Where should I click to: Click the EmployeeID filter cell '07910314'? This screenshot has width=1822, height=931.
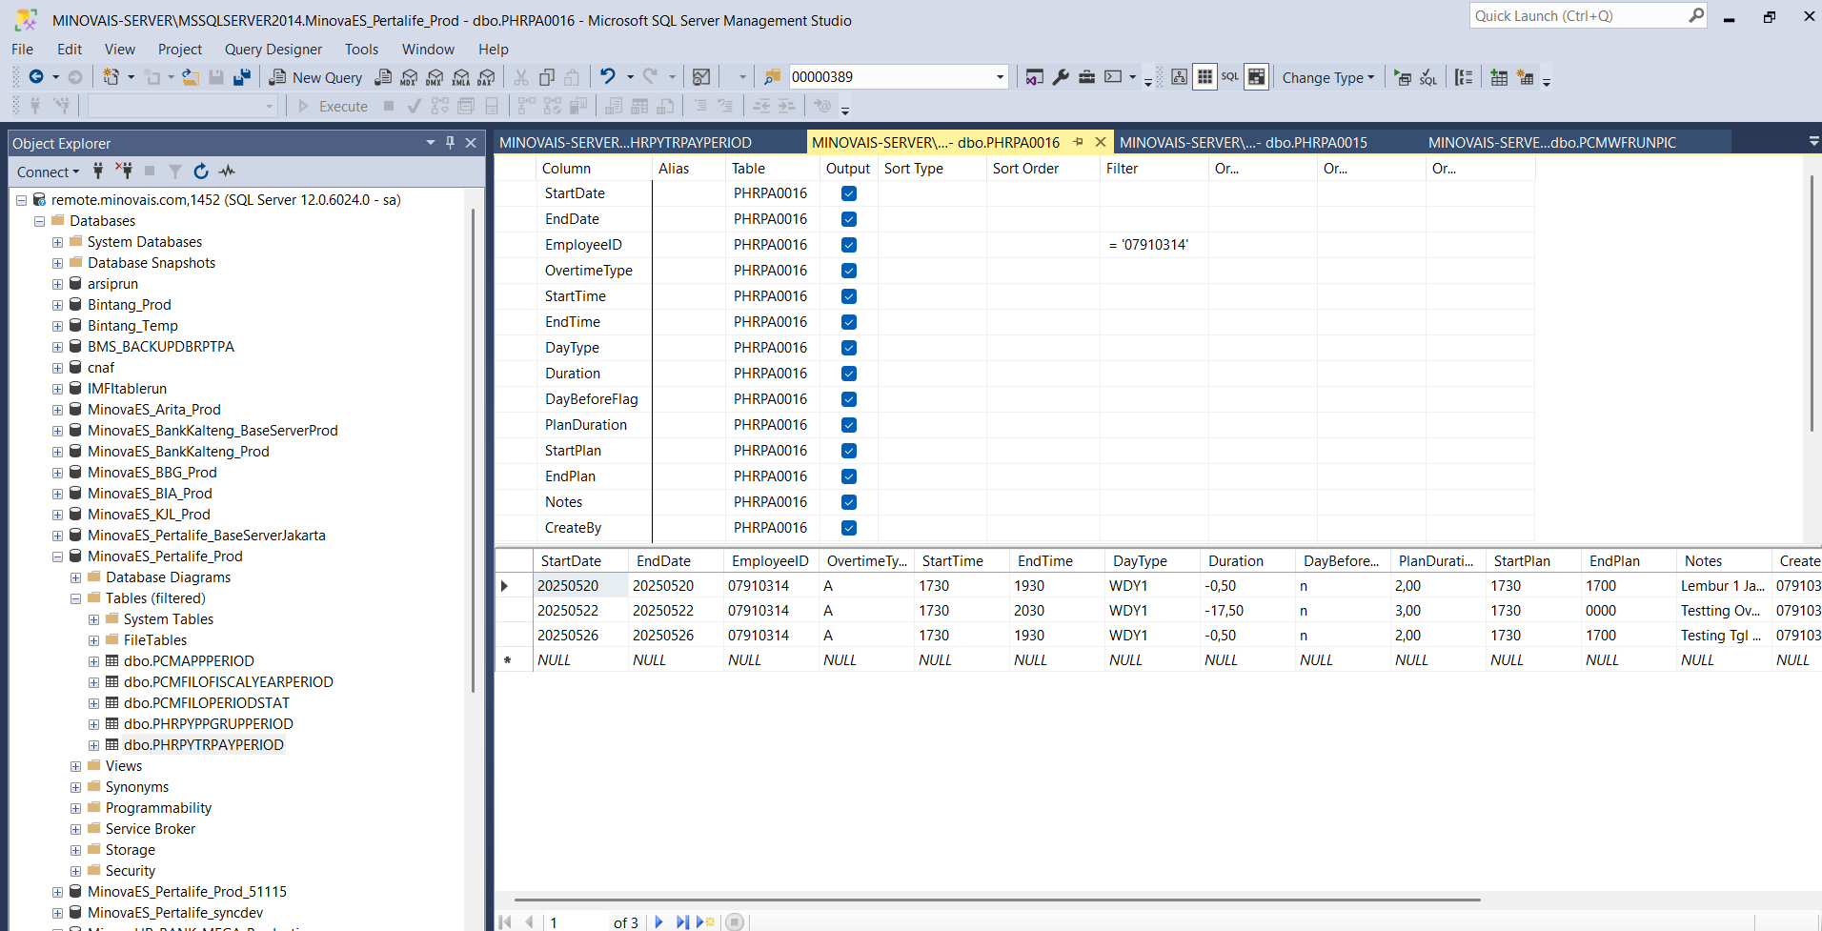click(x=1154, y=245)
